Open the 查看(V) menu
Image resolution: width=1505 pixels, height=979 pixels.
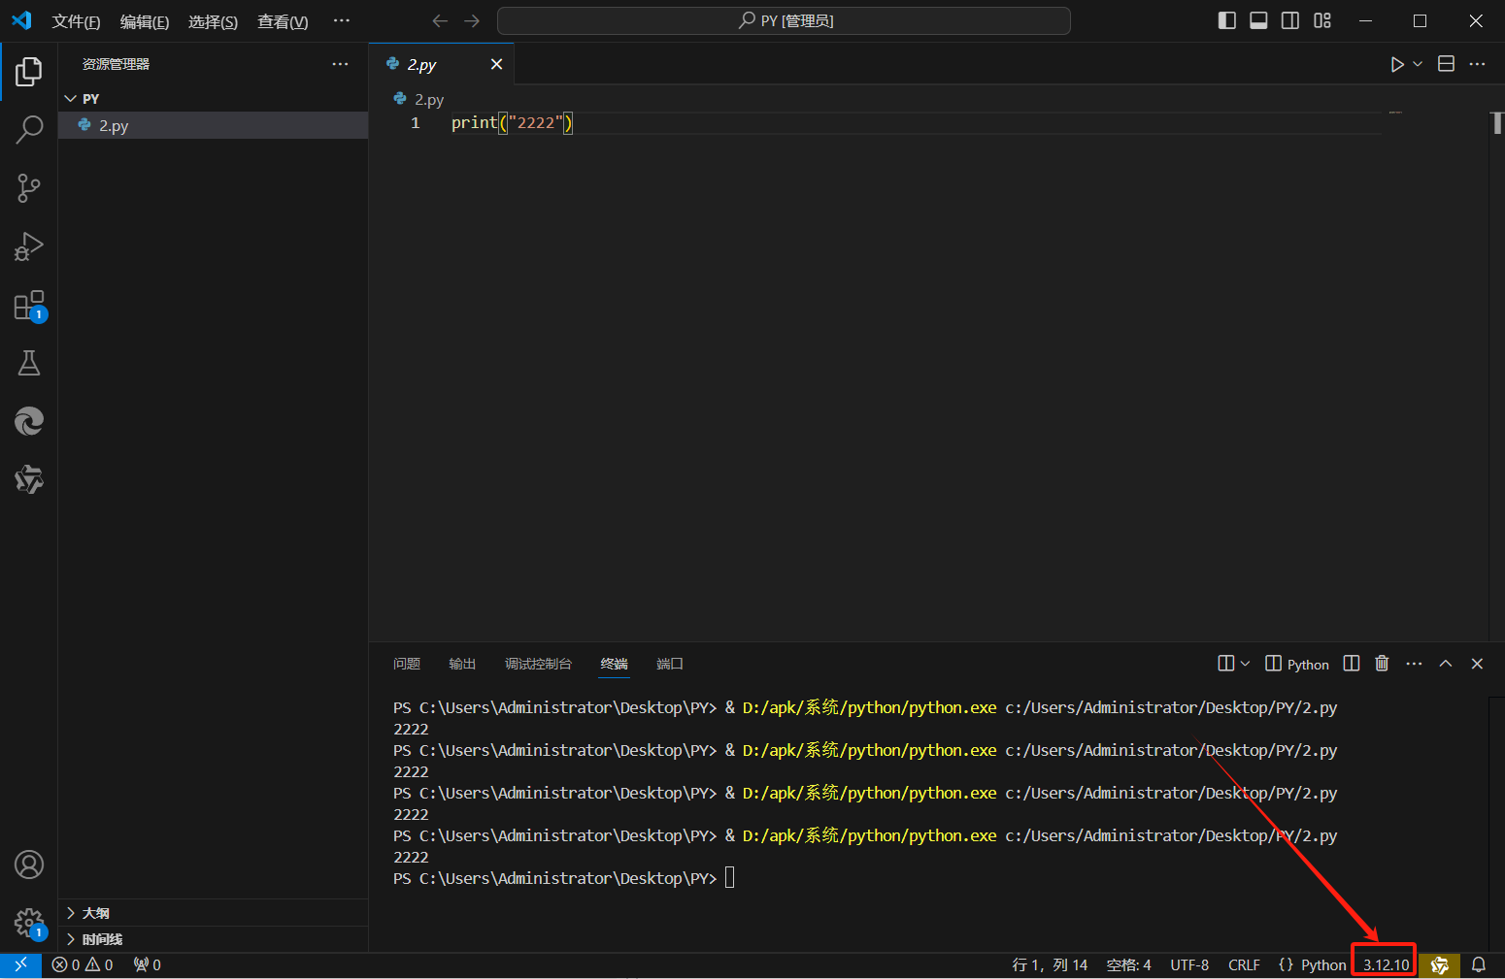point(283,21)
